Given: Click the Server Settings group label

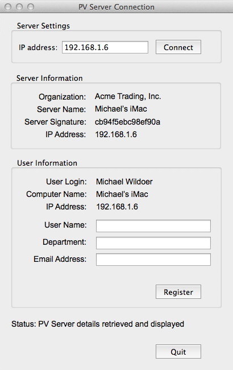Looking at the screenshot, I should pyautogui.click(x=43, y=26).
